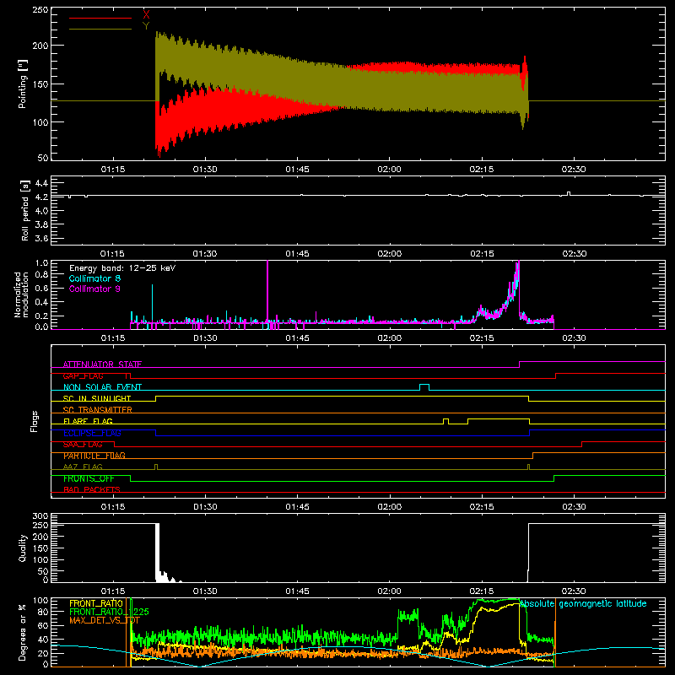
Task: Select the red "X" legend letter
Action: click(x=146, y=15)
